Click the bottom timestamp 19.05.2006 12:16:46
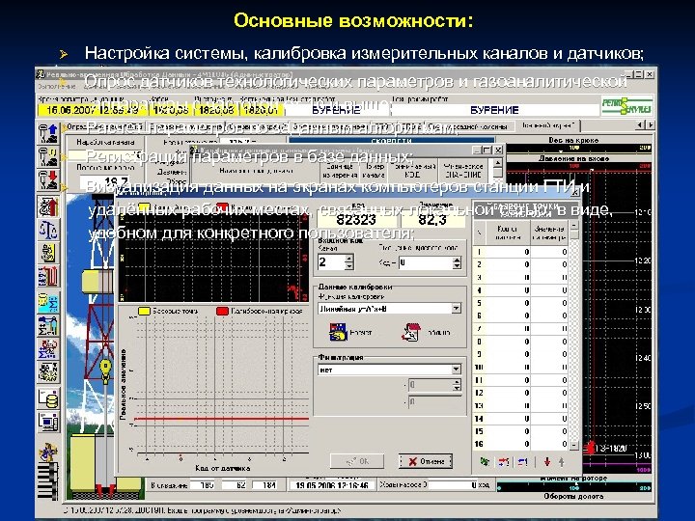Screen dimensions: 695x521 [x=332, y=485]
